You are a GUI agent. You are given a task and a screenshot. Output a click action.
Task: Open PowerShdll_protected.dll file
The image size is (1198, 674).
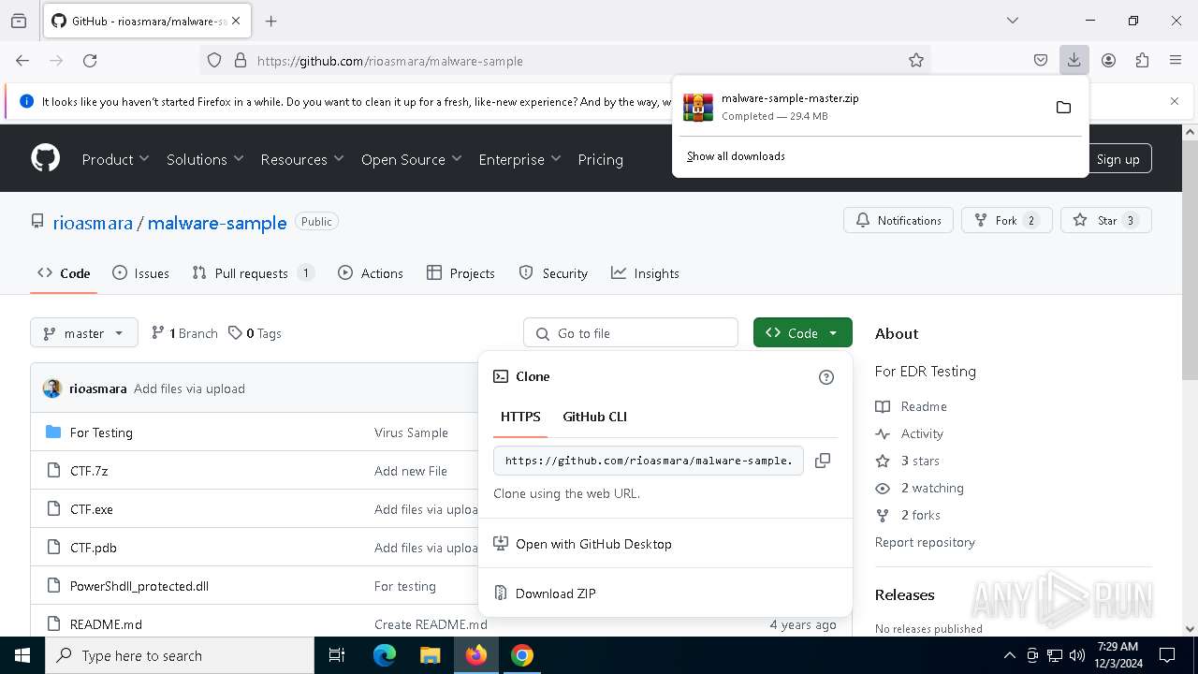[139, 586]
